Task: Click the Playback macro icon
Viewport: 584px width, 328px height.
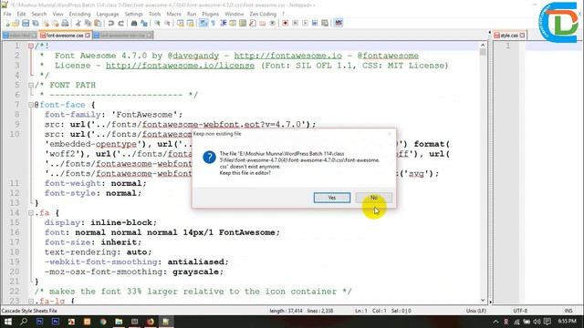Action: tap(306, 23)
